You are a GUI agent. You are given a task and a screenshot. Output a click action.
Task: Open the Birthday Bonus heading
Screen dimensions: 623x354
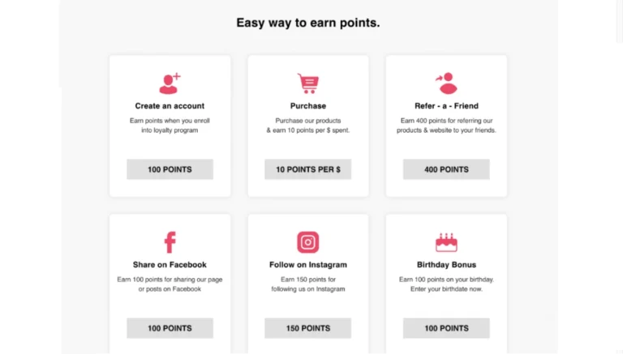pos(446,265)
